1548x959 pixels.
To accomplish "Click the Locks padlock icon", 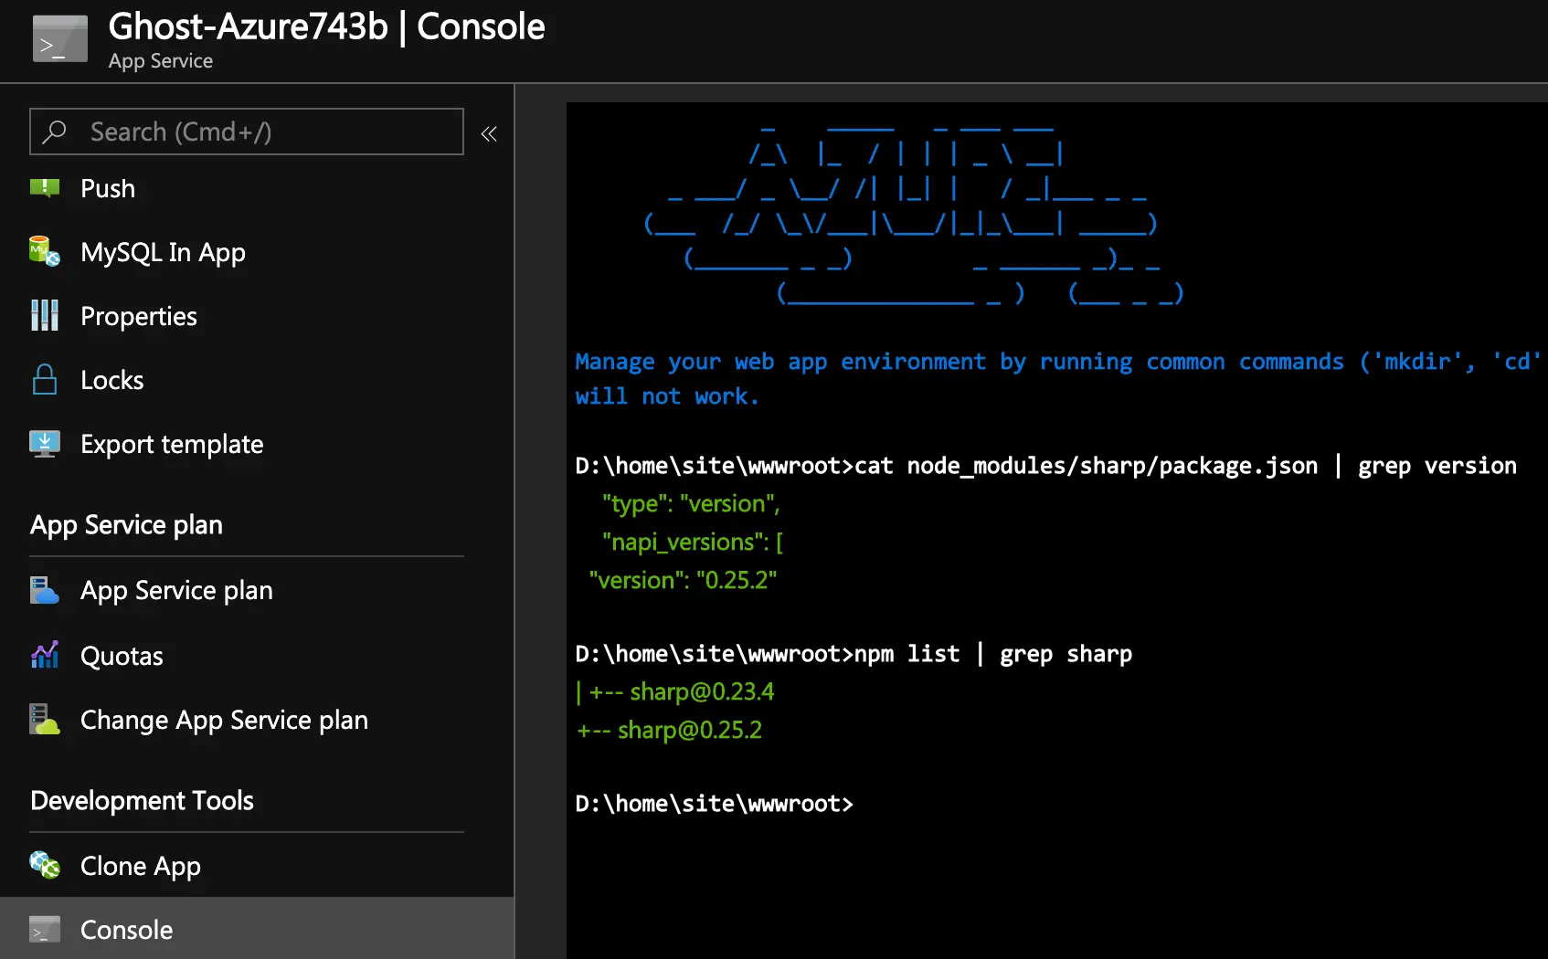I will (45, 380).
